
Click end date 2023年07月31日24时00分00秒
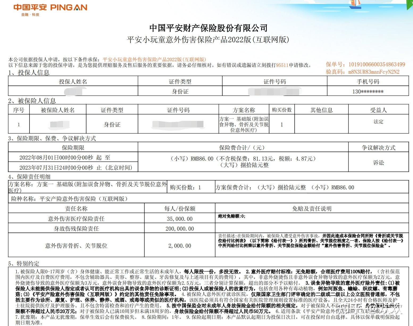[x=56, y=168]
